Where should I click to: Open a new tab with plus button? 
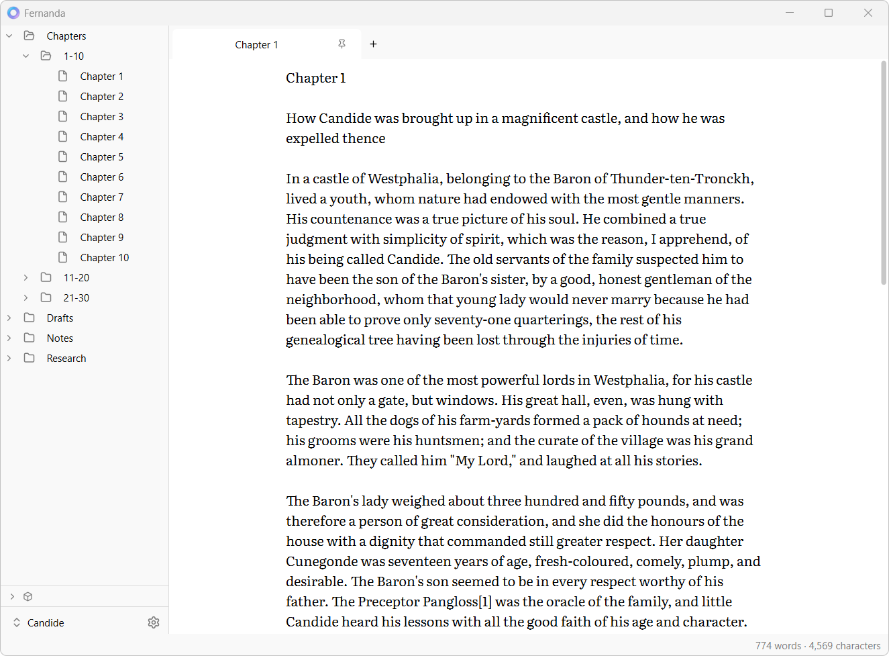pos(373,44)
